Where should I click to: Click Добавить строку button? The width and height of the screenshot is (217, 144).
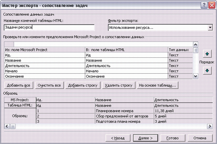[x=83, y=85]
